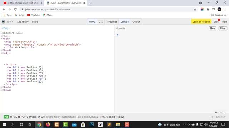Open Chrome three-dot menu
Viewport: 229px width, 128px height.
[x=225, y=9]
